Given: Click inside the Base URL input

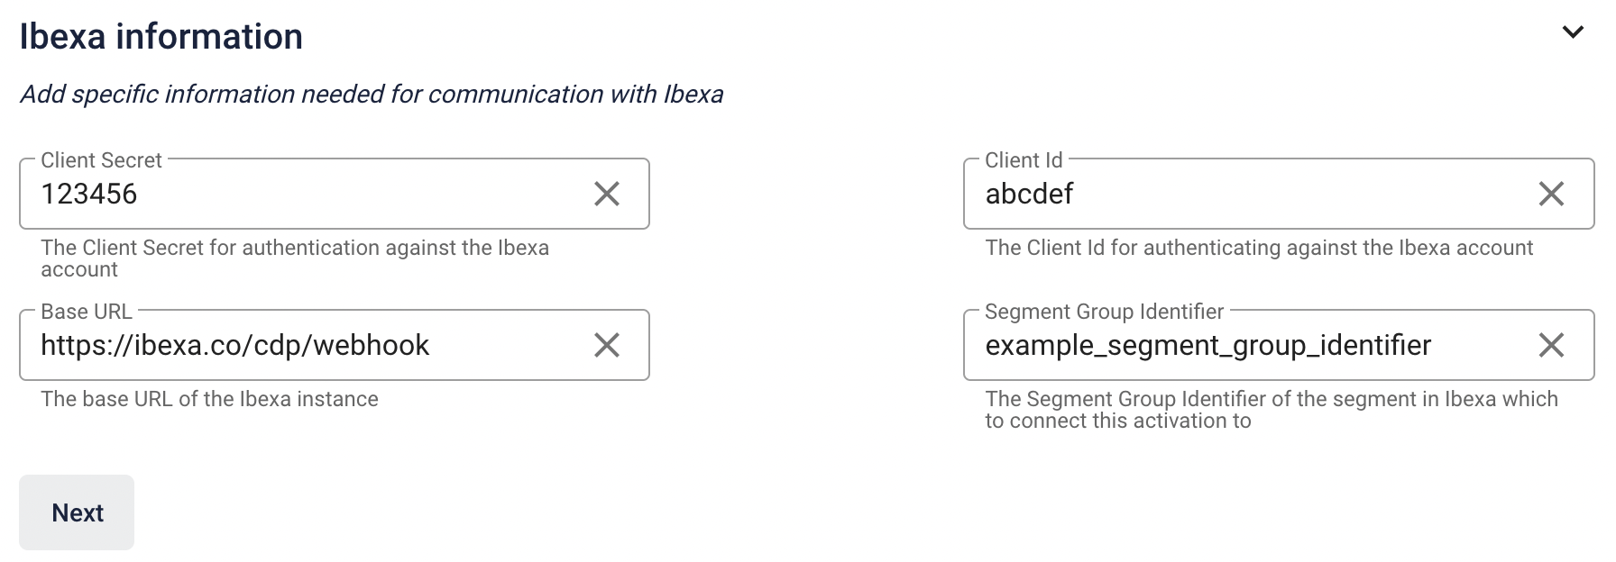Looking at the screenshot, I should click(x=271, y=344).
